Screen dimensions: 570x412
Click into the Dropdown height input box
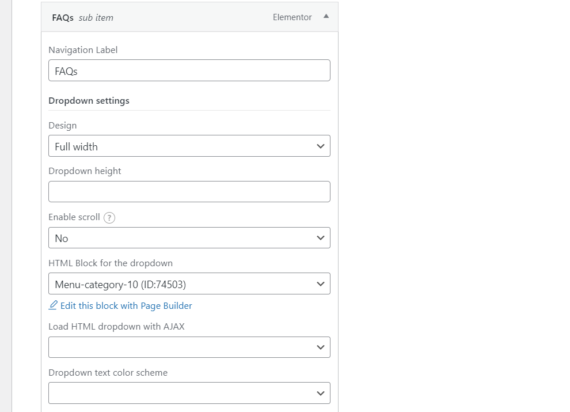tap(189, 192)
